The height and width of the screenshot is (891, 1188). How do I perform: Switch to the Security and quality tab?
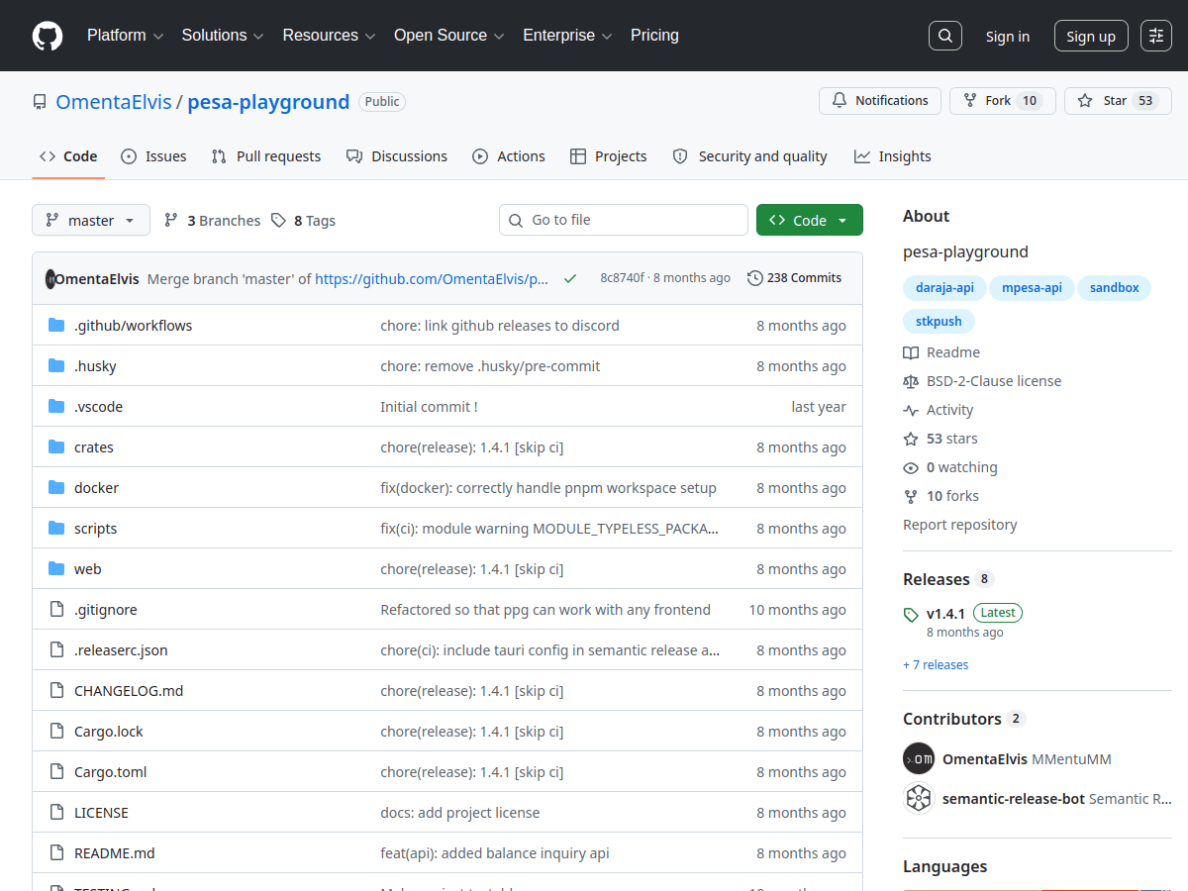(749, 156)
